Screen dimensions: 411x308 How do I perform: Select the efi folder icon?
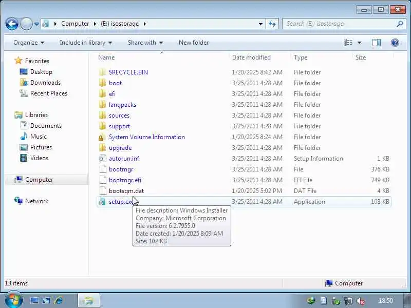tap(102, 94)
